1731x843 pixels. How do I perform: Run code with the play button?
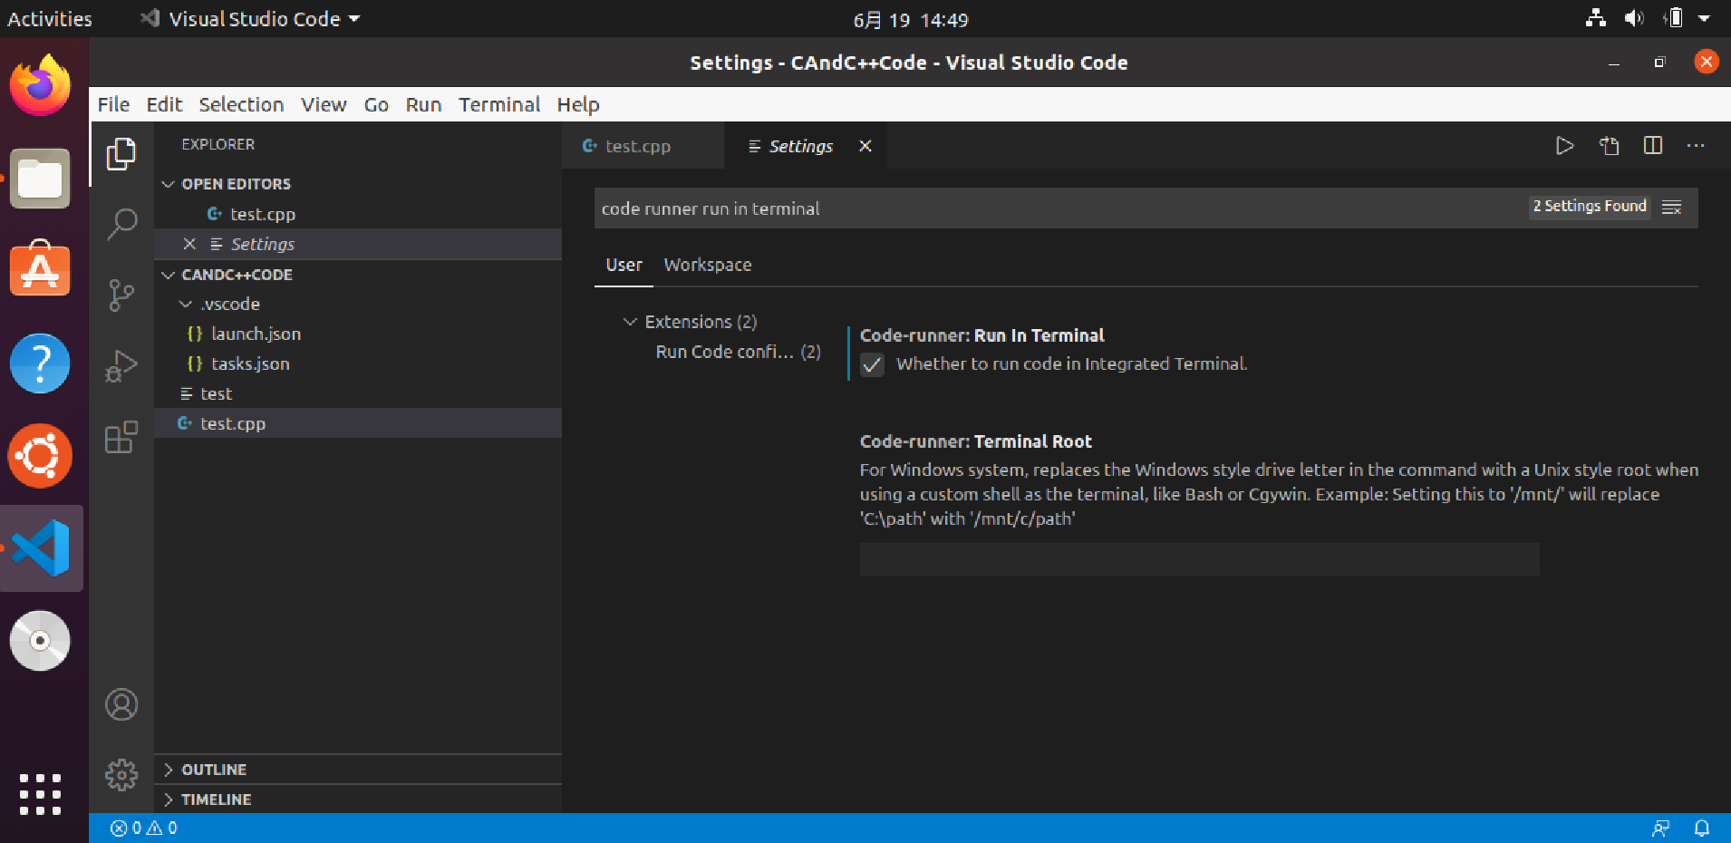tap(1564, 146)
